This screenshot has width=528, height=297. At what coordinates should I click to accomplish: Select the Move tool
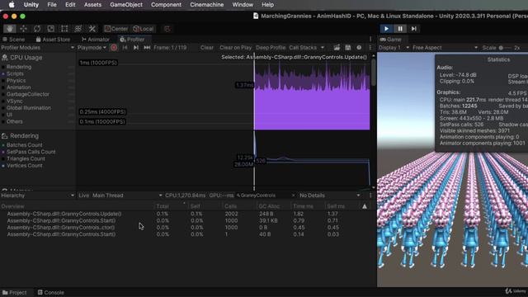pyautogui.click(x=23, y=29)
